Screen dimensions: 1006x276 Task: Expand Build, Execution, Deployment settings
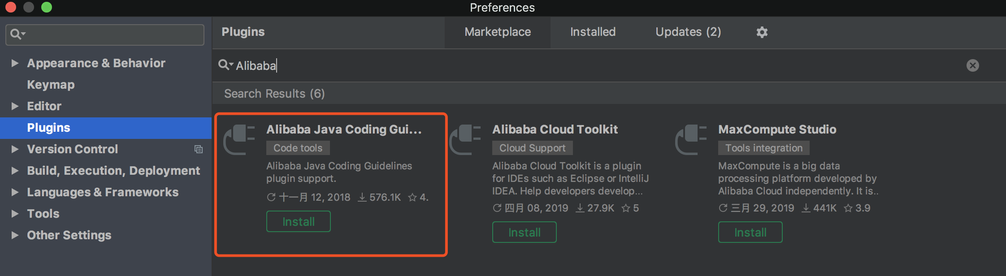15,171
